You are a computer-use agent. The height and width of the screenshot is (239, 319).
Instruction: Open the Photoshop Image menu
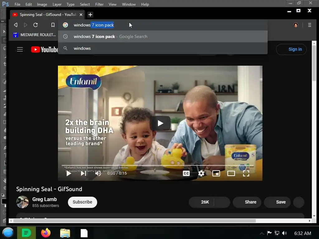tap(42, 4)
